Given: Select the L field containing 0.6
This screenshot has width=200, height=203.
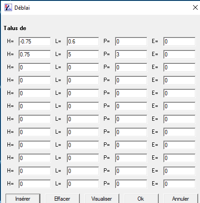Looking at the screenshot, I should pos(83,42).
